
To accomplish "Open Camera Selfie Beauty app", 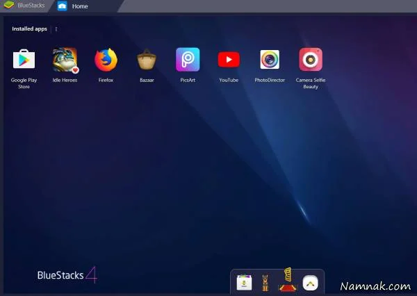I will pyautogui.click(x=311, y=60).
